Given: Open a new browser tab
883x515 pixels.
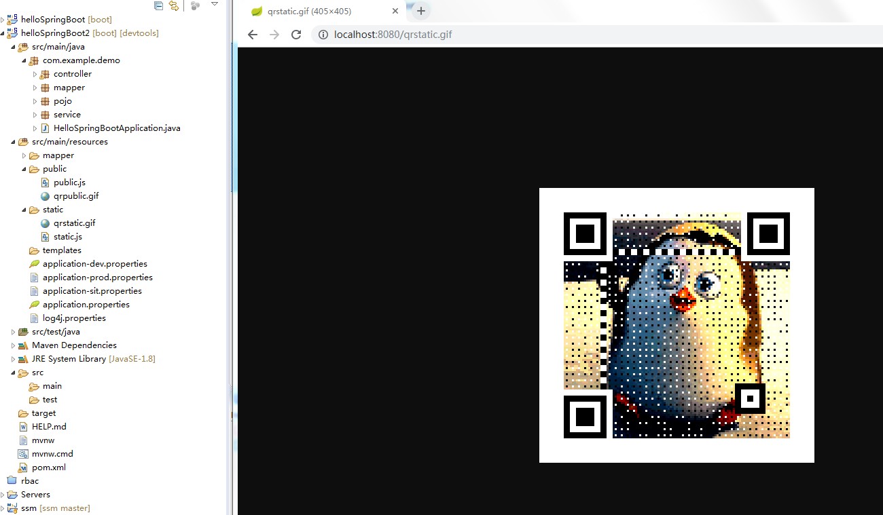Looking at the screenshot, I should click(421, 11).
